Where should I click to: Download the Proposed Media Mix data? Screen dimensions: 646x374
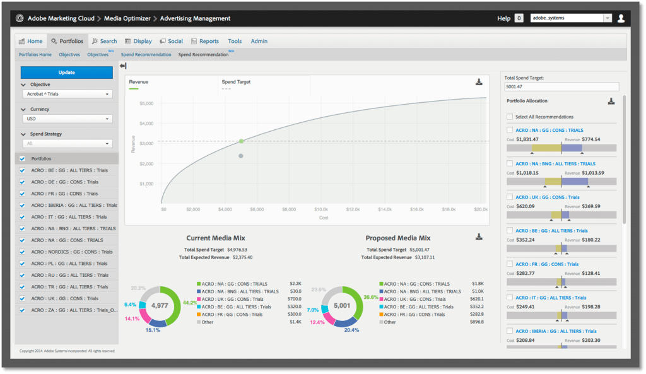click(479, 237)
